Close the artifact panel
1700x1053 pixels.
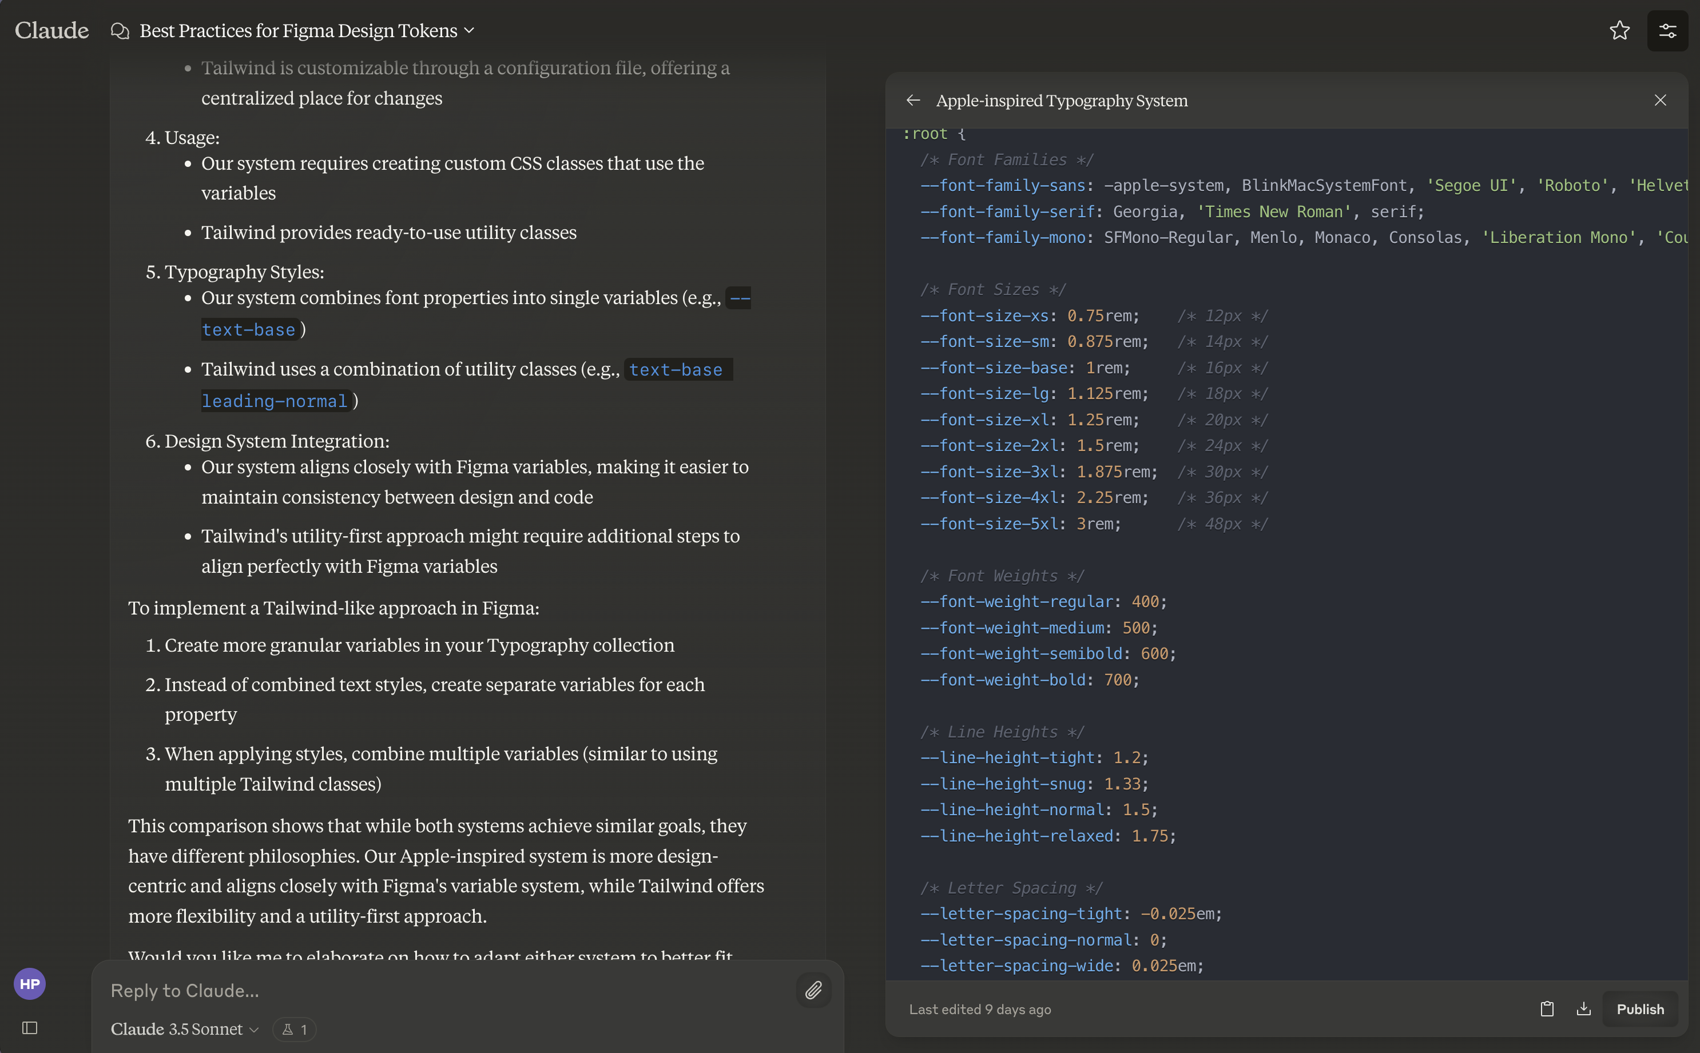1661,100
